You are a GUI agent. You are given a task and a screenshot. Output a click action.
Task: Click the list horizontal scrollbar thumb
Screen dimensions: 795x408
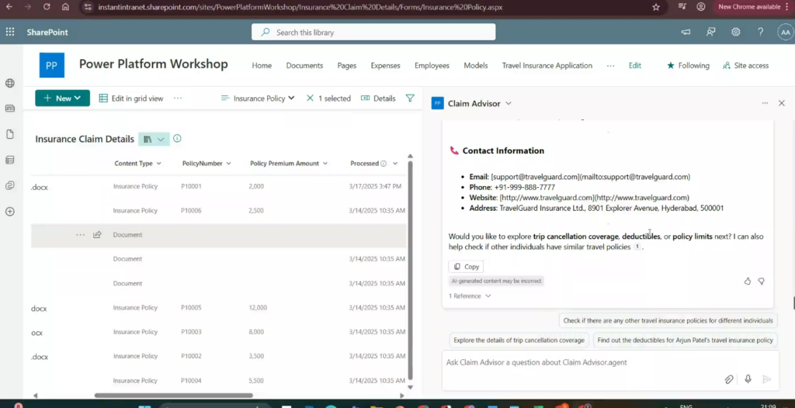173,396
